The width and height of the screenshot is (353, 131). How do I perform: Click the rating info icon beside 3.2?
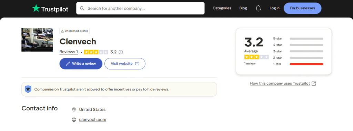[x=121, y=52]
